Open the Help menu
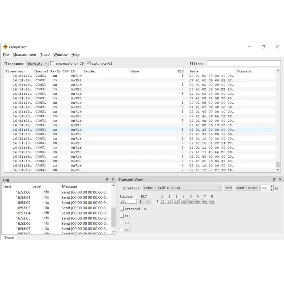Viewport: 284px width, 284px height. [75, 55]
